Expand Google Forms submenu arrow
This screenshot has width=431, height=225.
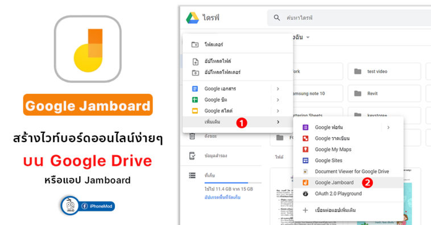click(x=388, y=127)
